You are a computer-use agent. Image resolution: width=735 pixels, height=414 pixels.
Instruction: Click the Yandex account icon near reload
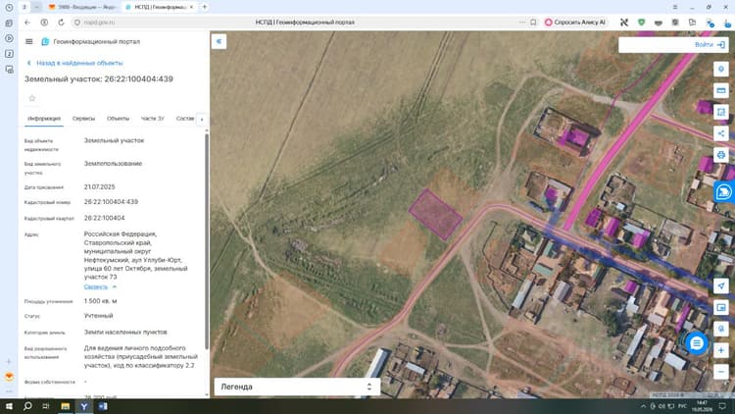[x=44, y=22]
